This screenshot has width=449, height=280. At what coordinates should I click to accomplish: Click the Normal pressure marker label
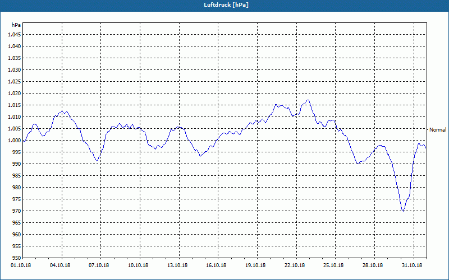pyautogui.click(x=438, y=130)
